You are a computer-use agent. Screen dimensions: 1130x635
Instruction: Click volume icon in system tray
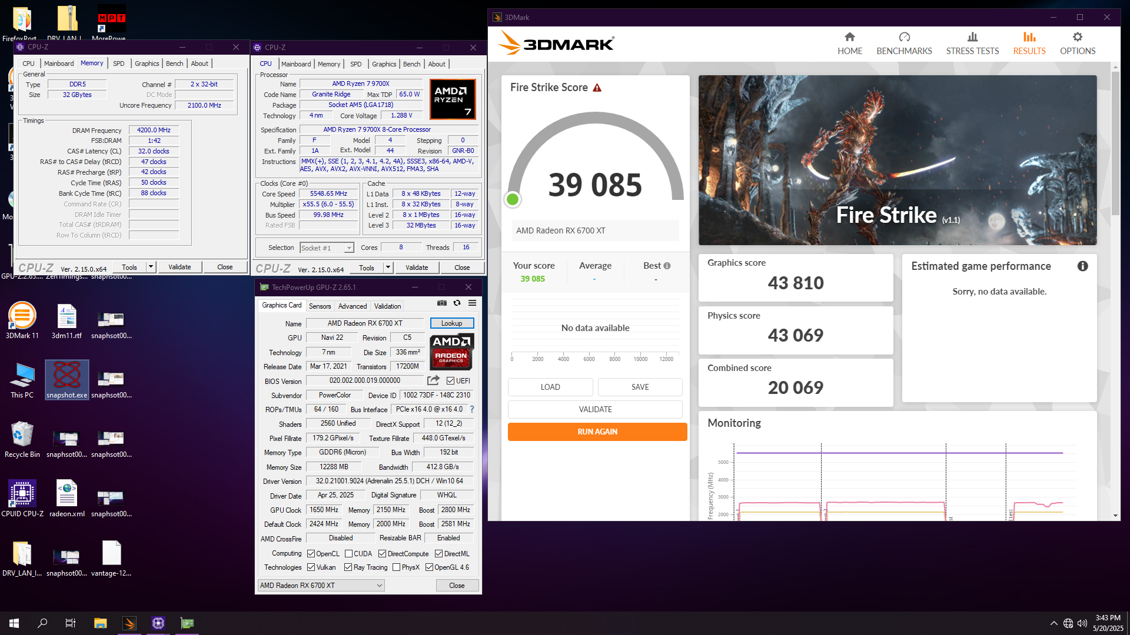(1082, 623)
